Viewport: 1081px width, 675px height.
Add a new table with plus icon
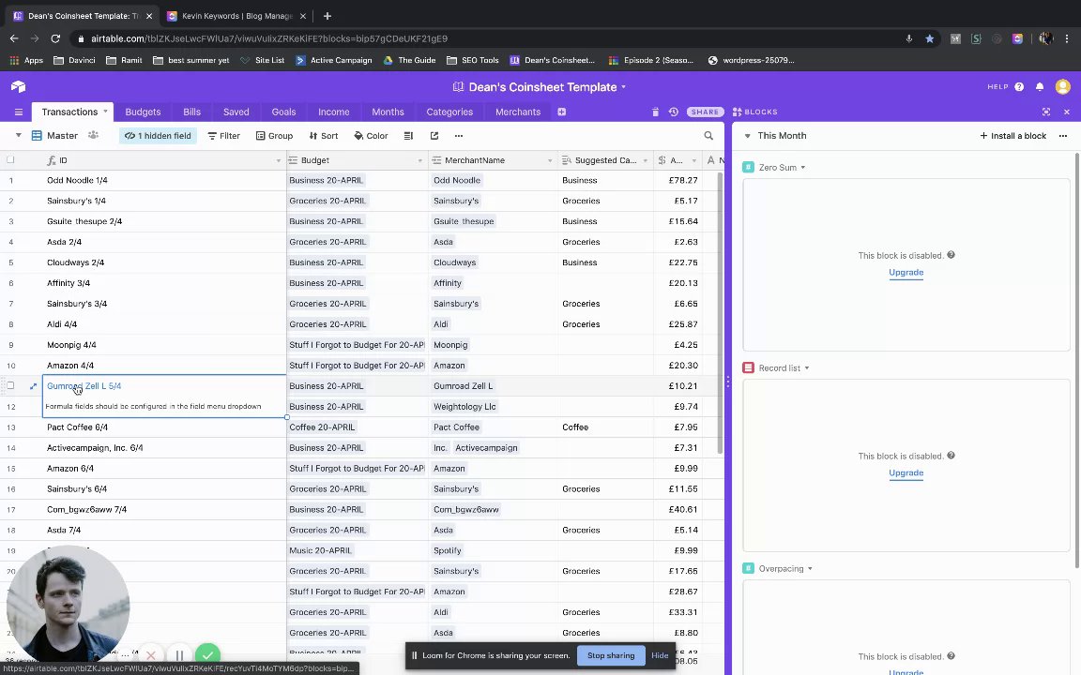(x=562, y=112)
